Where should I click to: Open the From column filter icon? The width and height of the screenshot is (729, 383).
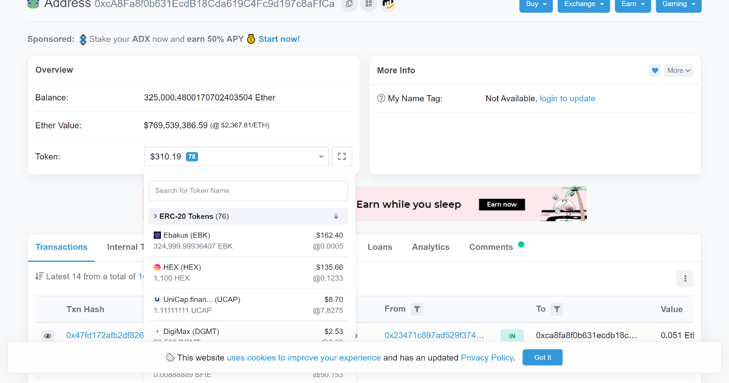[x=417, y=309]
